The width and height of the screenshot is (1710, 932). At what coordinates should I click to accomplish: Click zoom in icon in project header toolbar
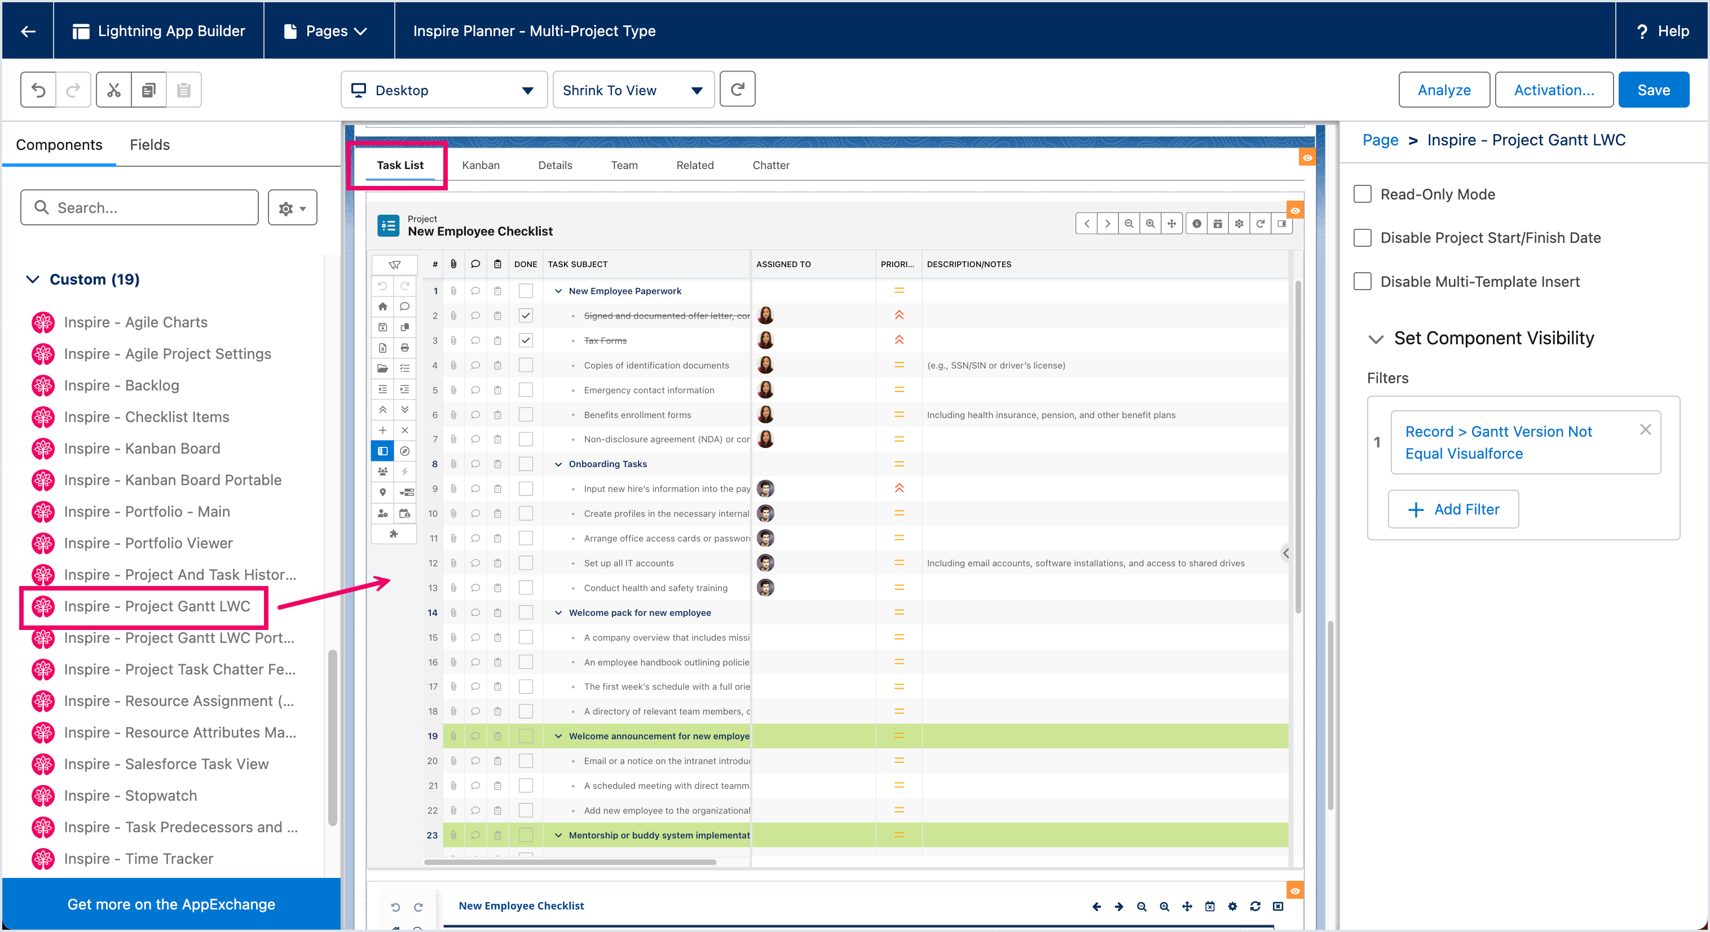[x=1151, y=224]
